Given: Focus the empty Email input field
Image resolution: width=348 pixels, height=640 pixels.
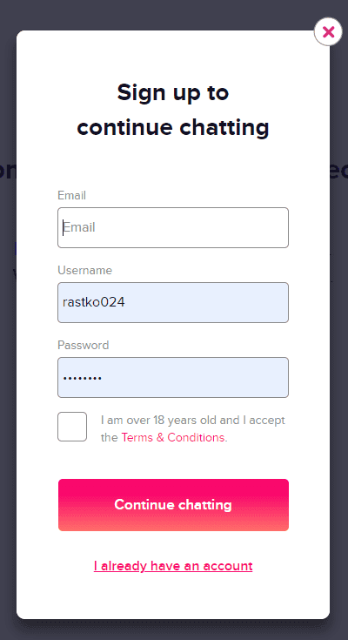Looking at the screenshot, I should [x=173, y=227].
